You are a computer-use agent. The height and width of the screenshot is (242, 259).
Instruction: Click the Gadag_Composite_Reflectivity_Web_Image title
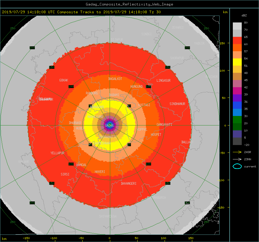[x=129, y=4]
